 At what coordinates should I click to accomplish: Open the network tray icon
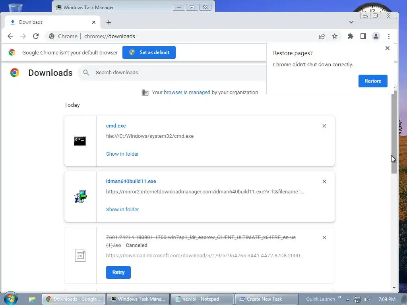[x=357, y=299]
